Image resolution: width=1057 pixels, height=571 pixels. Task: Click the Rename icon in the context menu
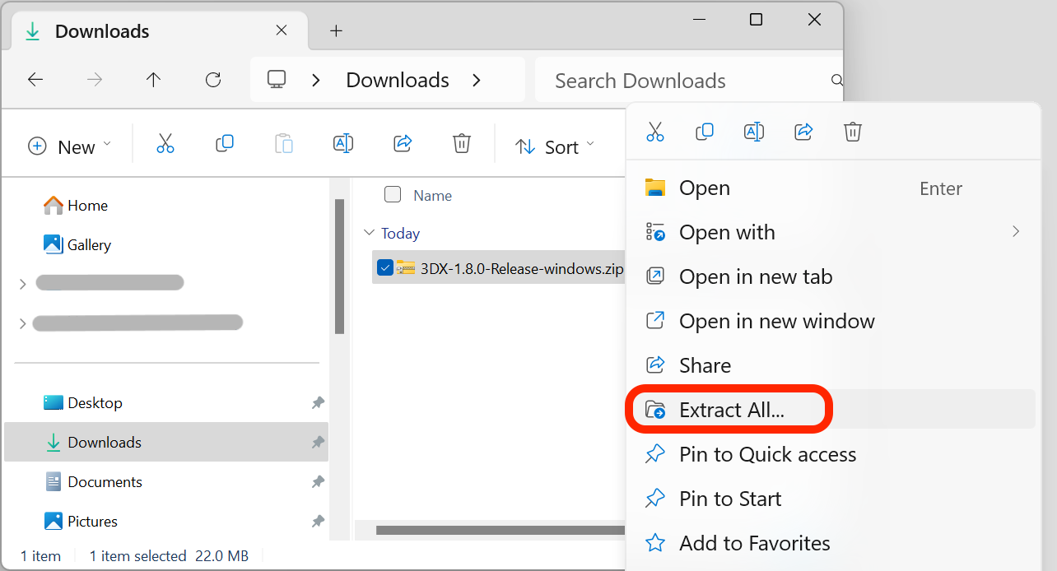[x=754, y=132]
